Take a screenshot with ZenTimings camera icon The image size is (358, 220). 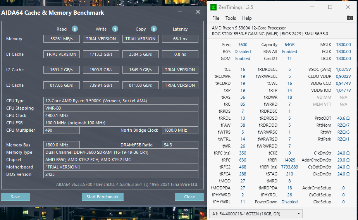coord(349,18)
